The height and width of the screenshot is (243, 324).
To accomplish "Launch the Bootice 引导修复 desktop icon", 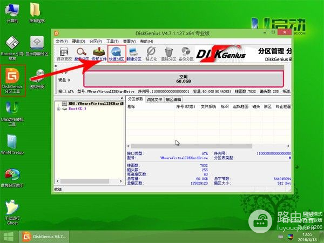I will (12, 48).
